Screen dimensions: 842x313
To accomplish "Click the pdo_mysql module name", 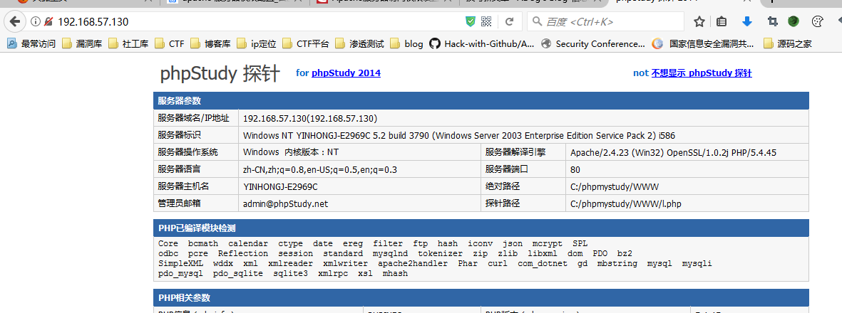I will pos(181,273).
